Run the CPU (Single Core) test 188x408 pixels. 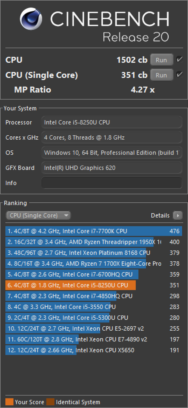[161, 75]
